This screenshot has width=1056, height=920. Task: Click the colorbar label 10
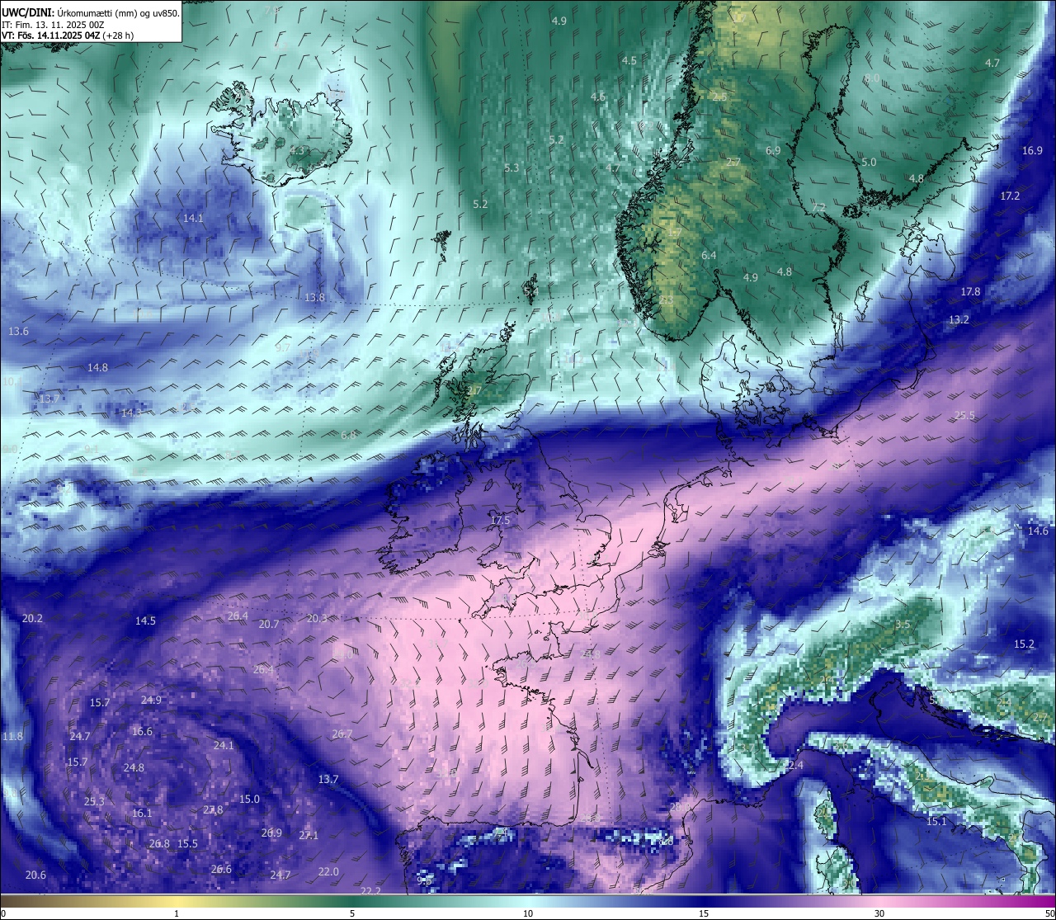528,913
